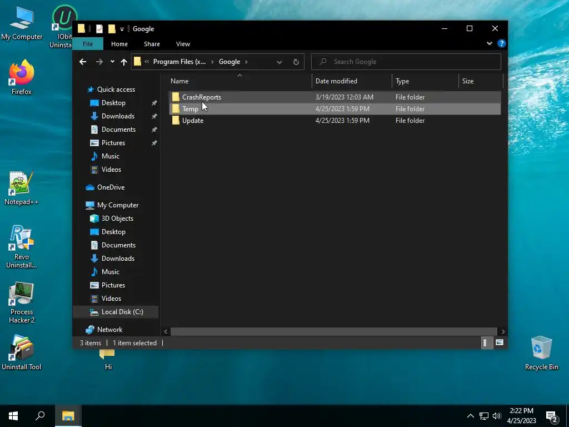The width and height of the screenshot is (569, 427).
Task: Click in Search Google field
Action: coord(406,62)
